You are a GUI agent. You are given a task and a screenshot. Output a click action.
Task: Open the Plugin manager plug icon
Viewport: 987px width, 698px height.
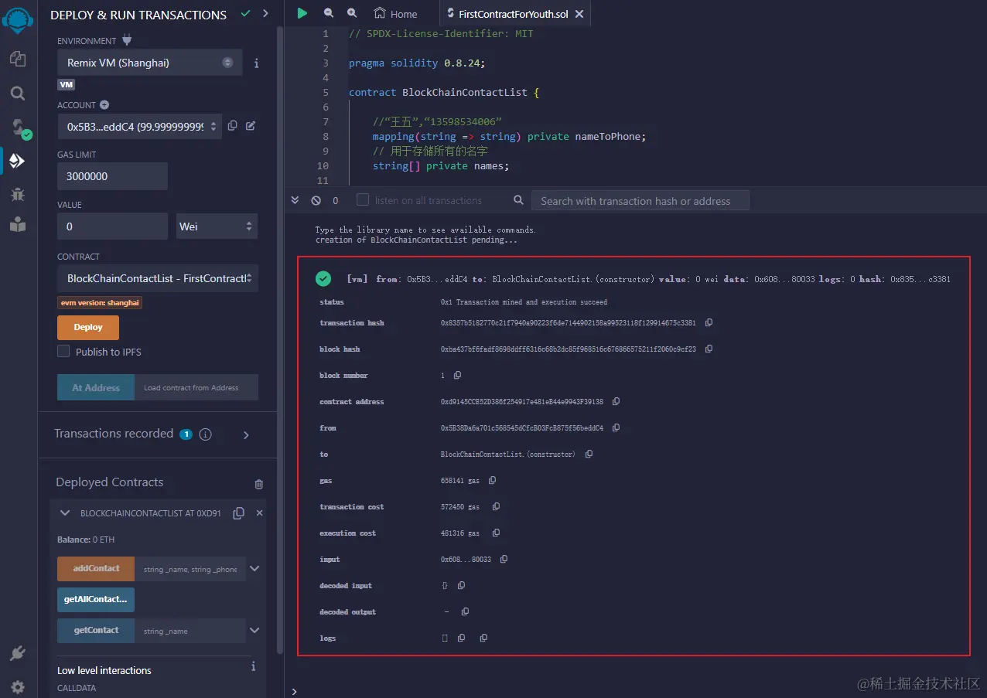(x=18, y=654)
